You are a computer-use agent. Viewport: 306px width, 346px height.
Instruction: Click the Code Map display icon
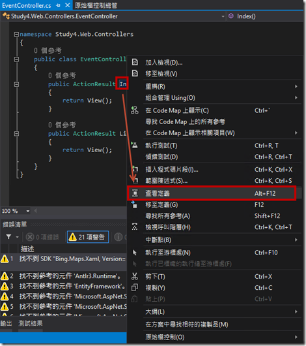point(135,110)
